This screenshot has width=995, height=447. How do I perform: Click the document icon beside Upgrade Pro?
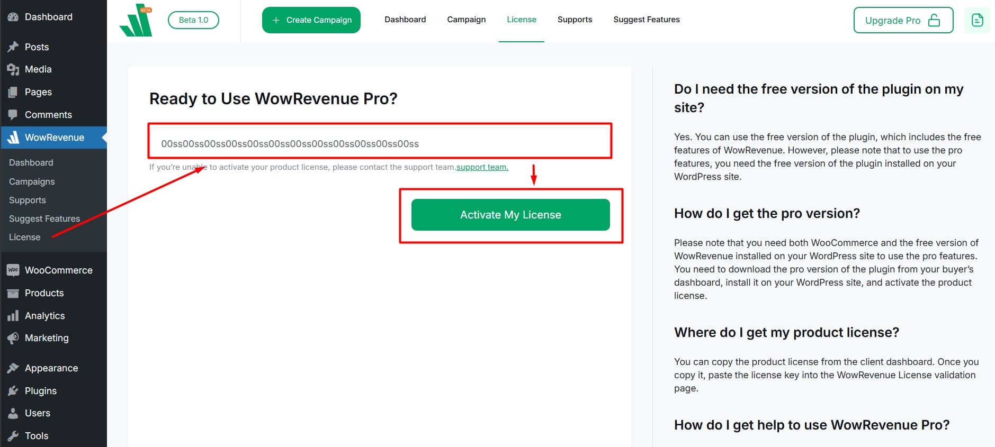[977, 20]
